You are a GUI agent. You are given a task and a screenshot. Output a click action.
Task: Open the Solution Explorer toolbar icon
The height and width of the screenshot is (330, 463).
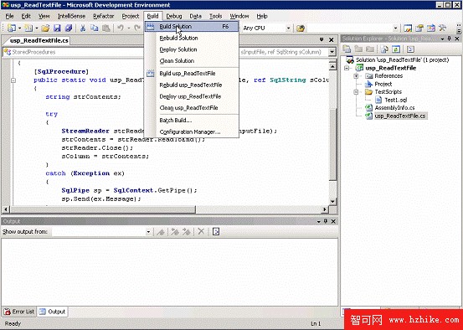tap(408, 28)
